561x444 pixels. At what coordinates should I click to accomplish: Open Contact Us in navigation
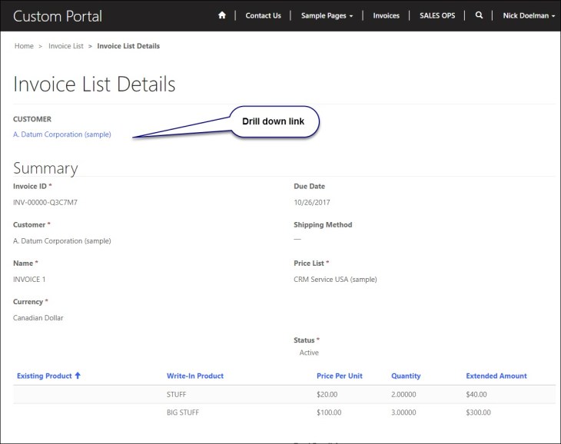pyautogui.click(x=263, y=15)
